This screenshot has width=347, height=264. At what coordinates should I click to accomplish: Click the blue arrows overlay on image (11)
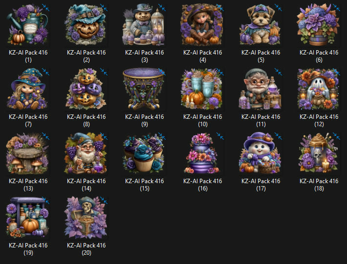click(x=278, y=72)
